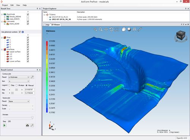The image size is (190, 140).
Task: Toggle the shaded sphere rendering icon
Action: click(x=129, y=29)
